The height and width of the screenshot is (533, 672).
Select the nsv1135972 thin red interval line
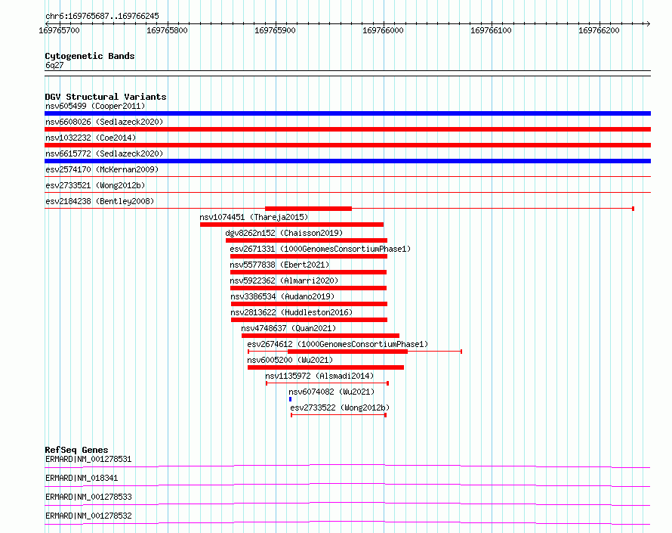(x=328, y=383)
